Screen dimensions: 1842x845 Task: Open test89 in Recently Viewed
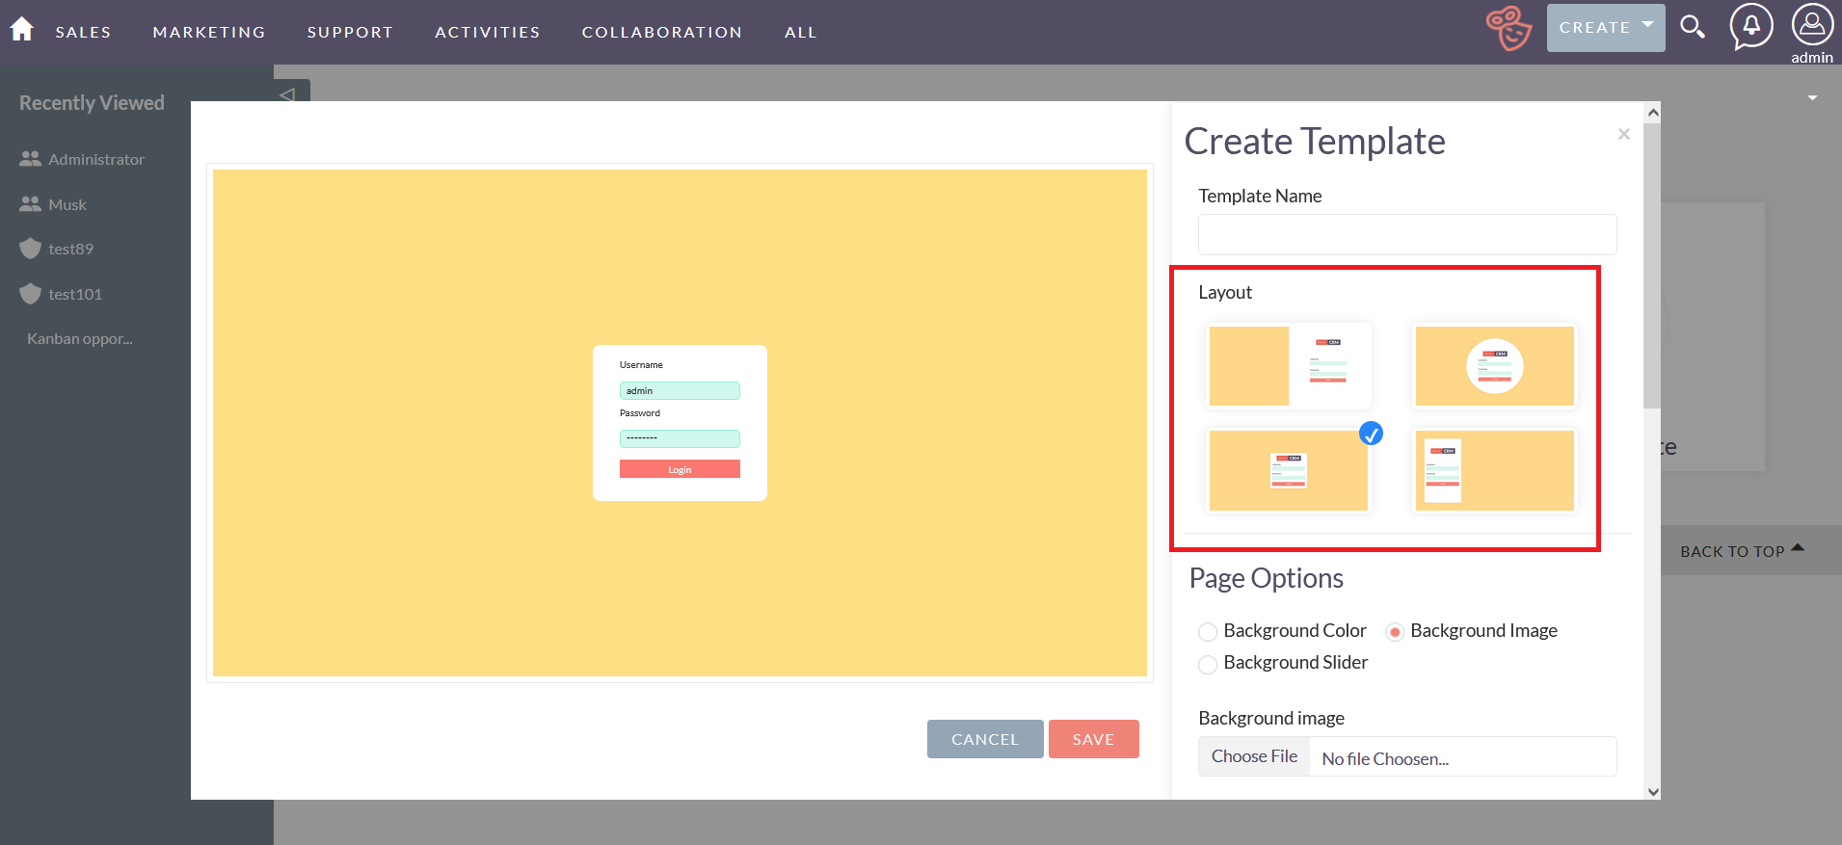coord(71,249)
